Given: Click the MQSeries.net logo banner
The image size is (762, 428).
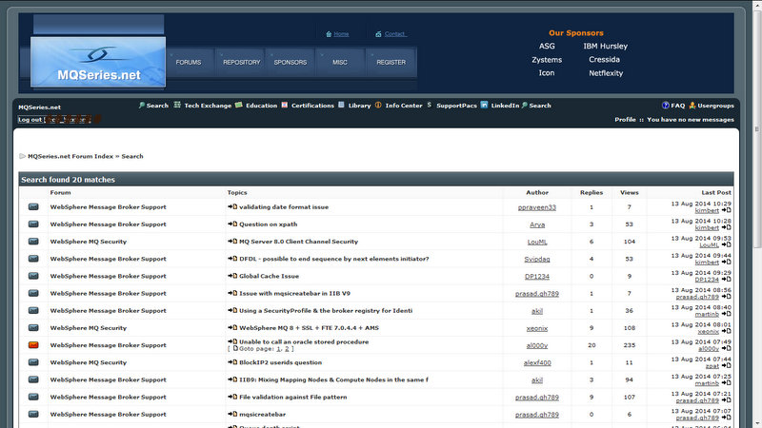Looking at the screenshot, I should coord(98,62).
